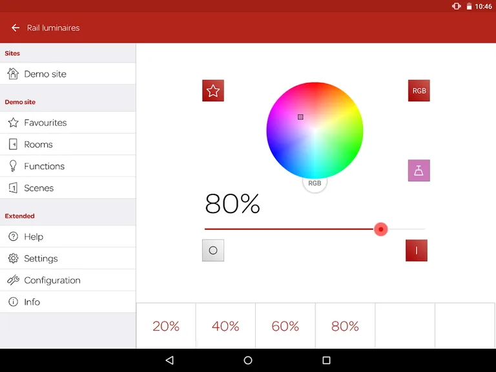
Task: Click the house icon next to Demo site
Action: (13, 74)
